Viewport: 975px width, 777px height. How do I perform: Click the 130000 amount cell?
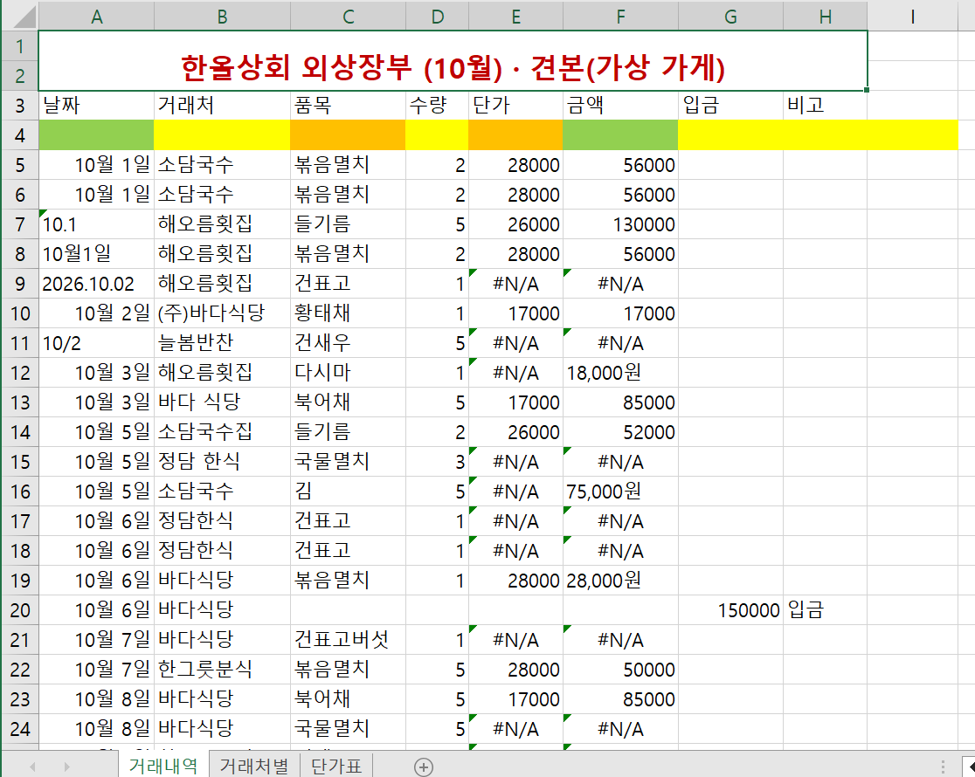pos(620,223)
